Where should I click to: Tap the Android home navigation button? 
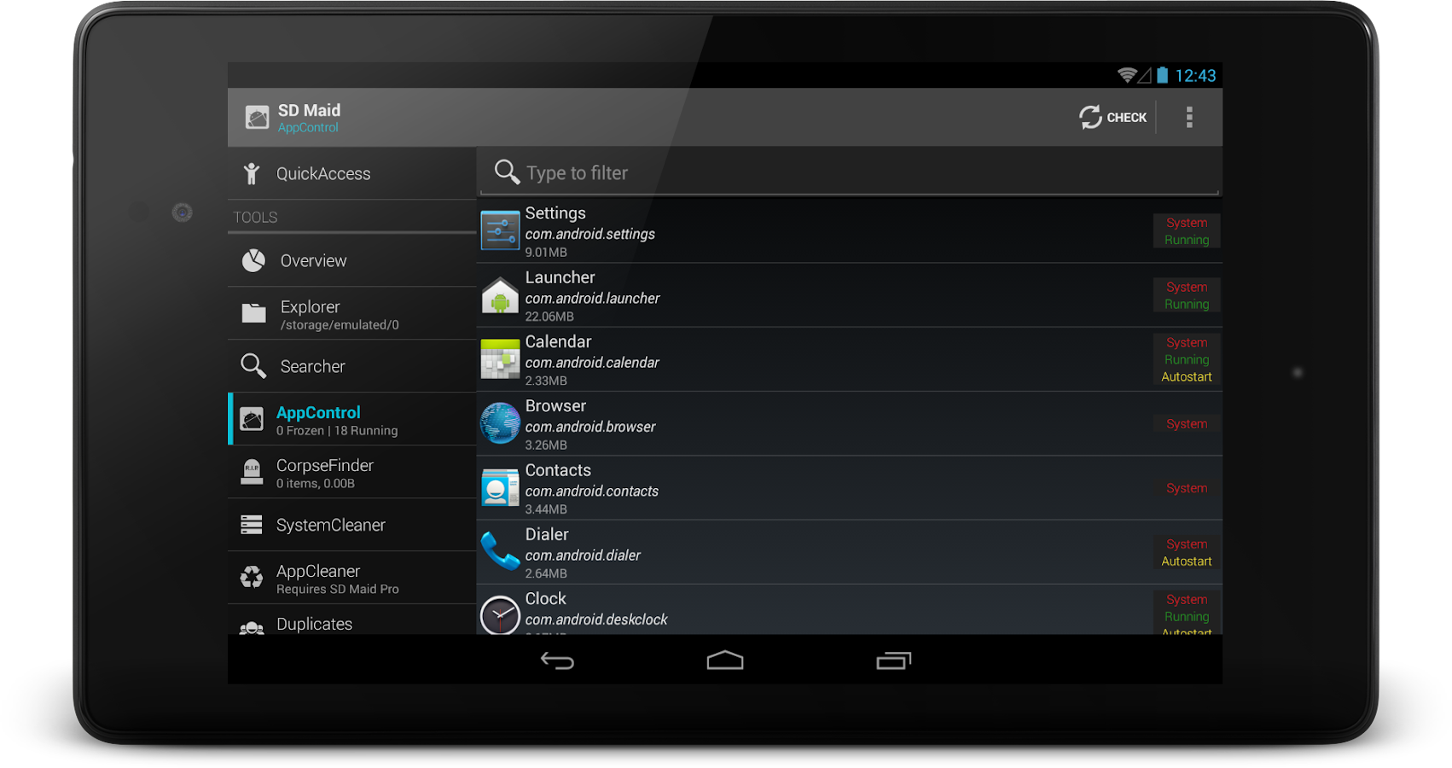[725, 660]
